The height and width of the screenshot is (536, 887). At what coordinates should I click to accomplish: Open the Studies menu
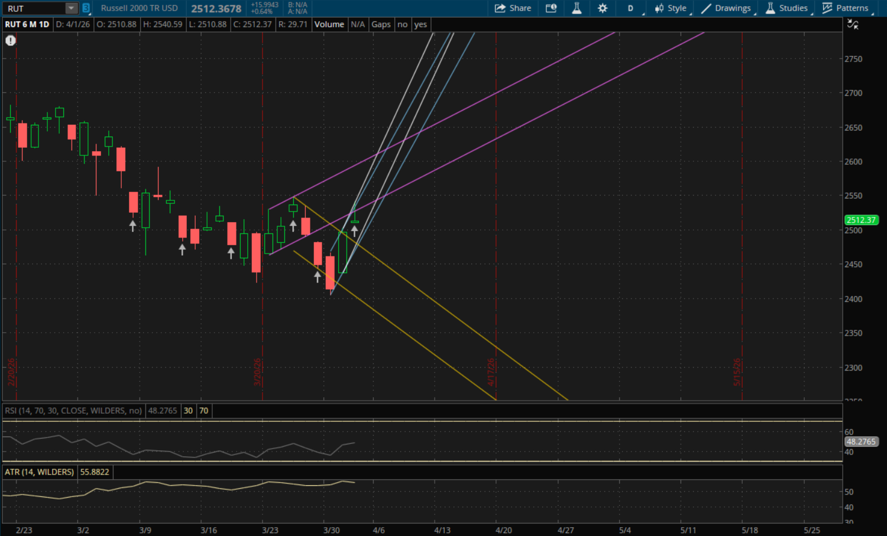787,8
